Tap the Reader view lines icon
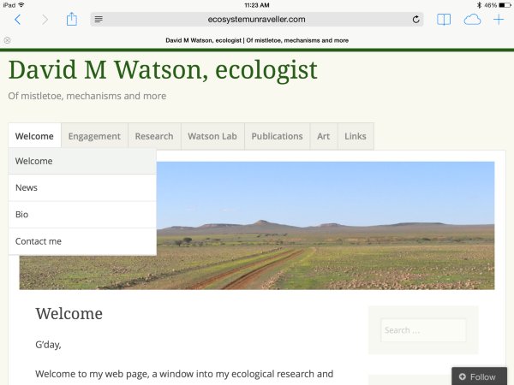The image size is (514, 385). (x=99, y=20)
